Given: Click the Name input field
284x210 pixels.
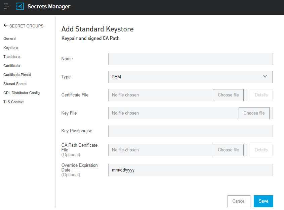Looking at the screenshot, I should [190, 59].
